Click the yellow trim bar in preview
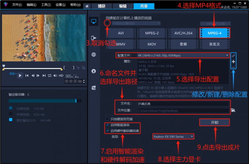The width and height of the screenshot is (249, 164). (x=33, y=69)
